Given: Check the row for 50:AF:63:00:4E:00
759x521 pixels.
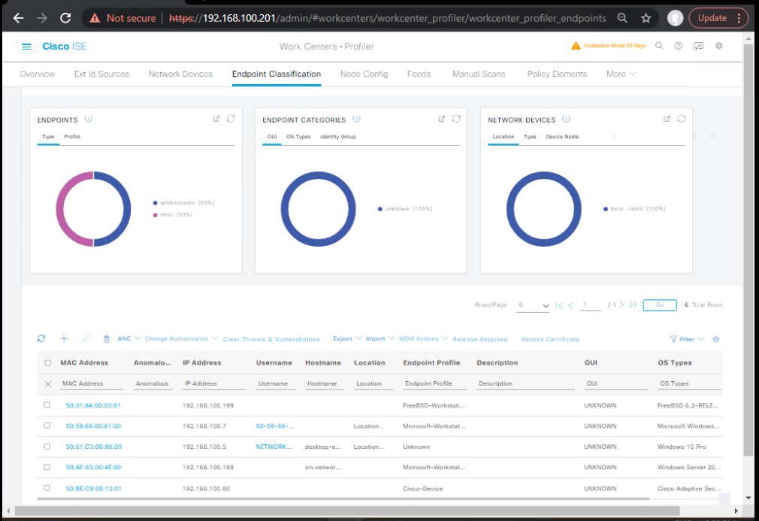Looking at the screenshot, I should click(47, 468).
